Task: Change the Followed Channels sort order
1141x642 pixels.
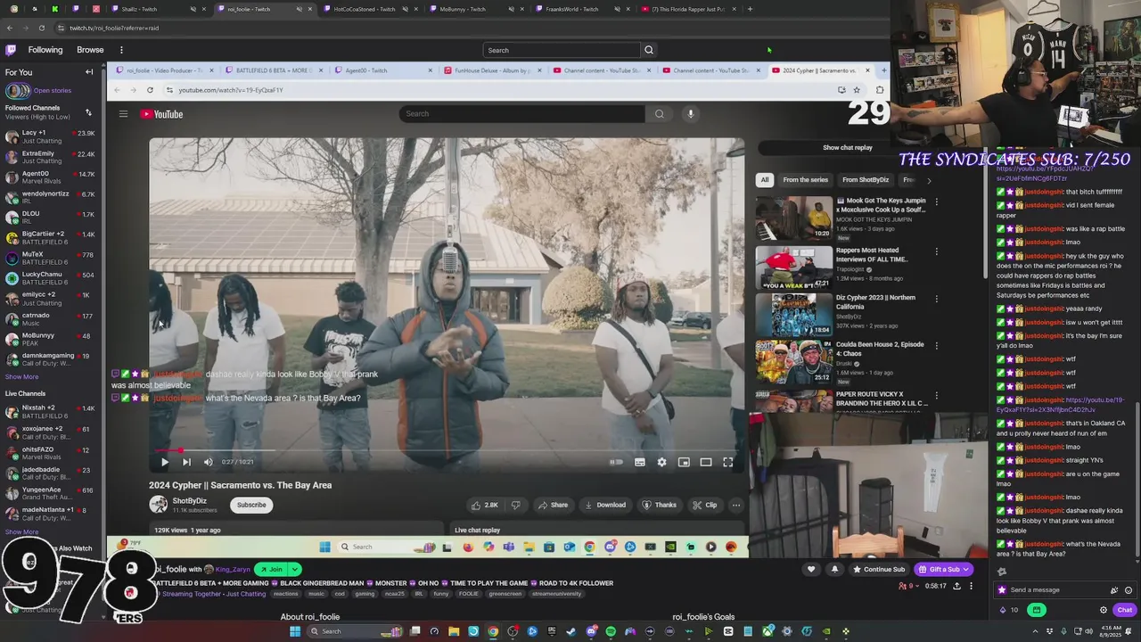Action: pyautogui.click(x=88, y=112)
